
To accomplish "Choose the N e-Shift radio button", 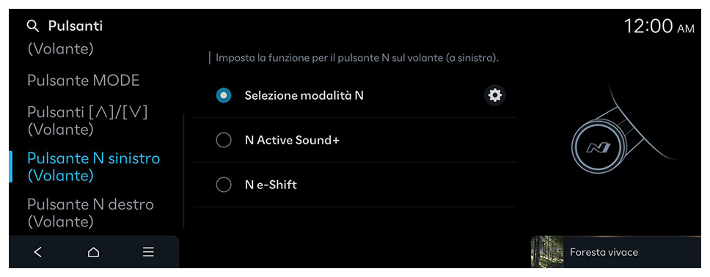I will click(x=224, y=185).
